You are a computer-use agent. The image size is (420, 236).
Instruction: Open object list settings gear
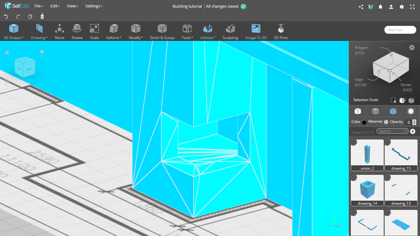coord(413,132)
